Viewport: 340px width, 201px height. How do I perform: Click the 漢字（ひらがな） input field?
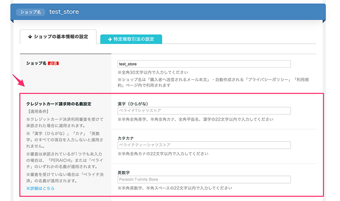[204, 111]
